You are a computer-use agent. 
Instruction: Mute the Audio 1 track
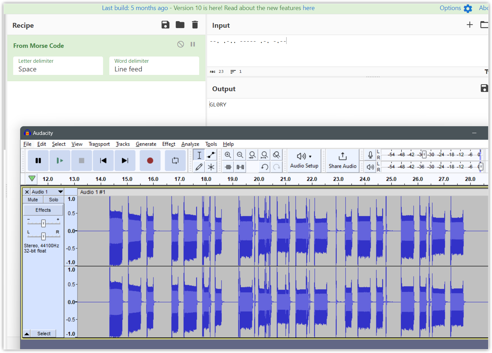tap(33, 200)
